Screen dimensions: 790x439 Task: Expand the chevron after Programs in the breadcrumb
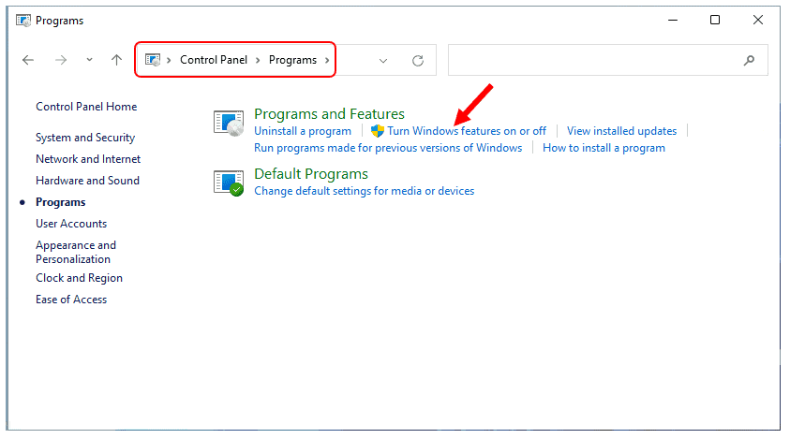327,61
